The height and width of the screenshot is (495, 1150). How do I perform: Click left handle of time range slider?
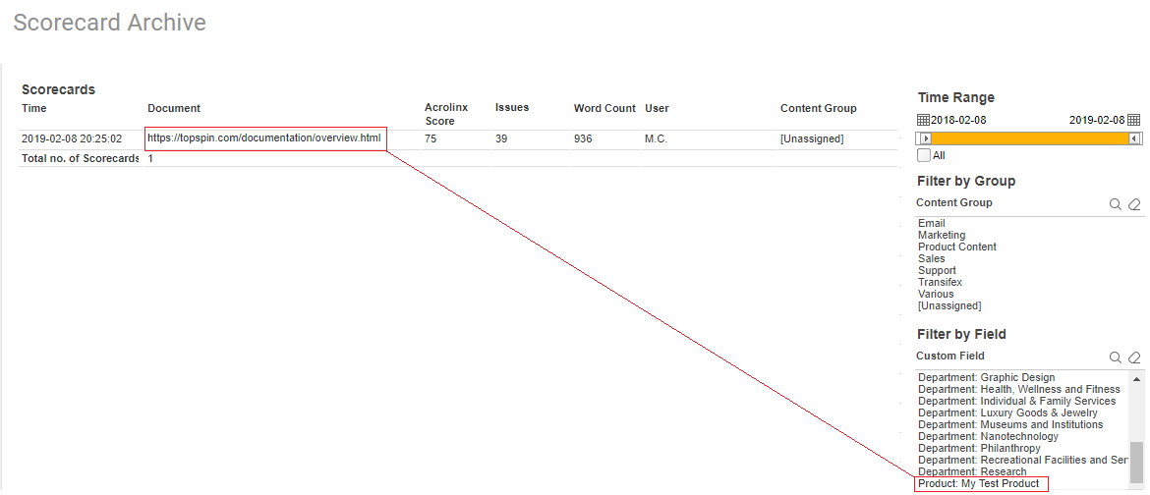pyautogui.click(x=926, y=138)
